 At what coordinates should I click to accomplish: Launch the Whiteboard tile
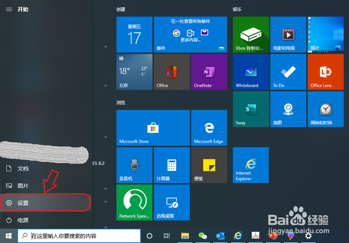[251, 72]
